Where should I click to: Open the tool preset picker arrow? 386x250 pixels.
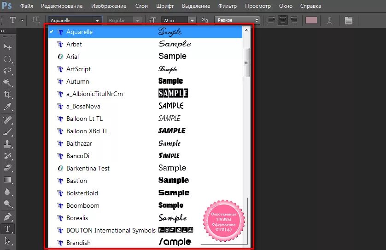(23, 20)
